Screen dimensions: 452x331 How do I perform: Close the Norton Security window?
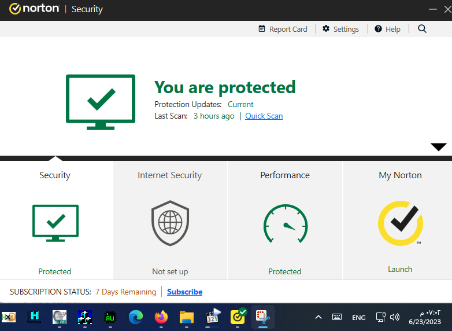(448, 9)
